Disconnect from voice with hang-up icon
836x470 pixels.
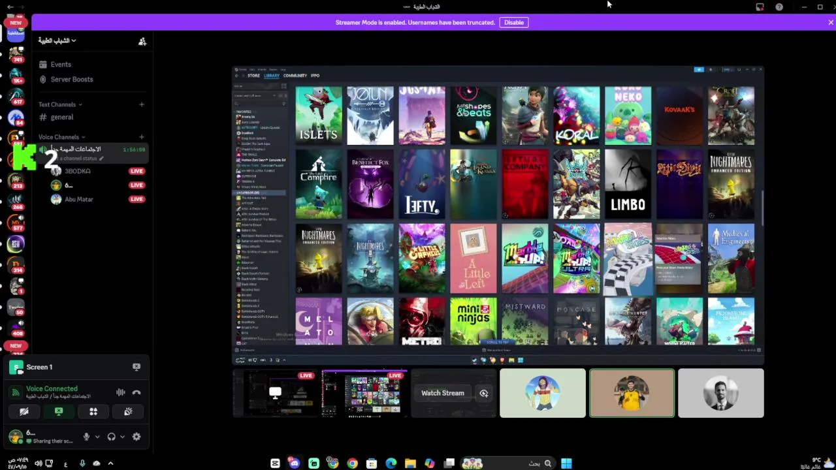coord(137,392)
